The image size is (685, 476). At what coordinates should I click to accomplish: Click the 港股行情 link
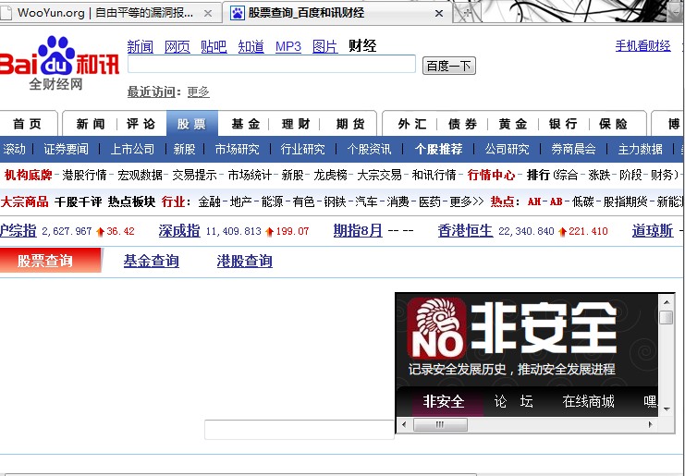pyautogui.click(x=84, y=175)
